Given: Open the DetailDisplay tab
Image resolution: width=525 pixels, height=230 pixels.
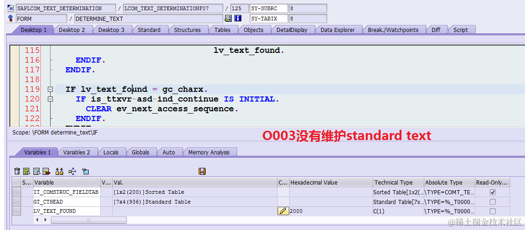Looking at the screenshot, I should coord(292,30).
